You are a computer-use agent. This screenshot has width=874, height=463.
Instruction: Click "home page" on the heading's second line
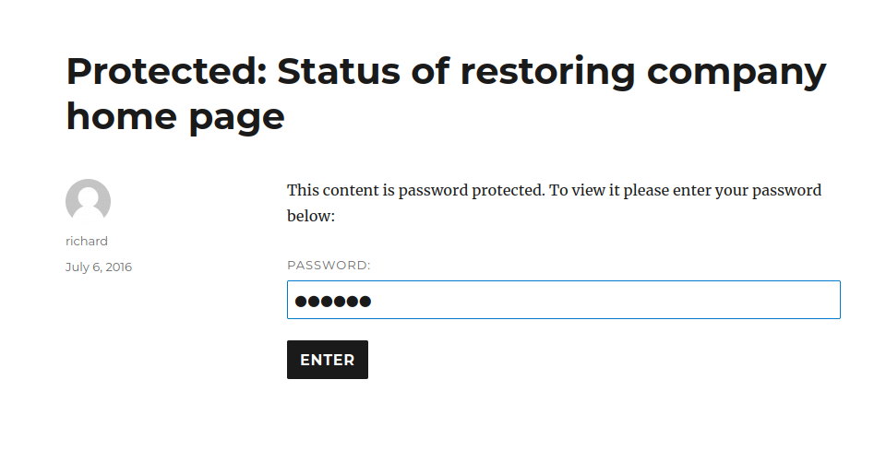pos(175,117)
